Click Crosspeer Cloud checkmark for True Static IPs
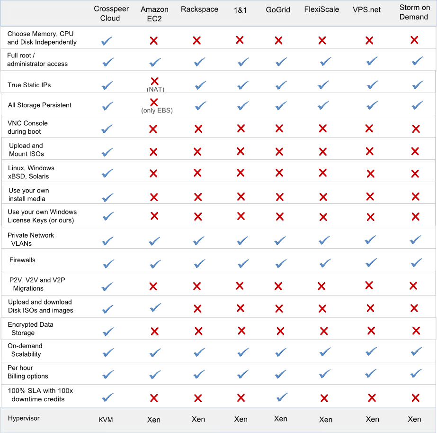 click(107, 85)
